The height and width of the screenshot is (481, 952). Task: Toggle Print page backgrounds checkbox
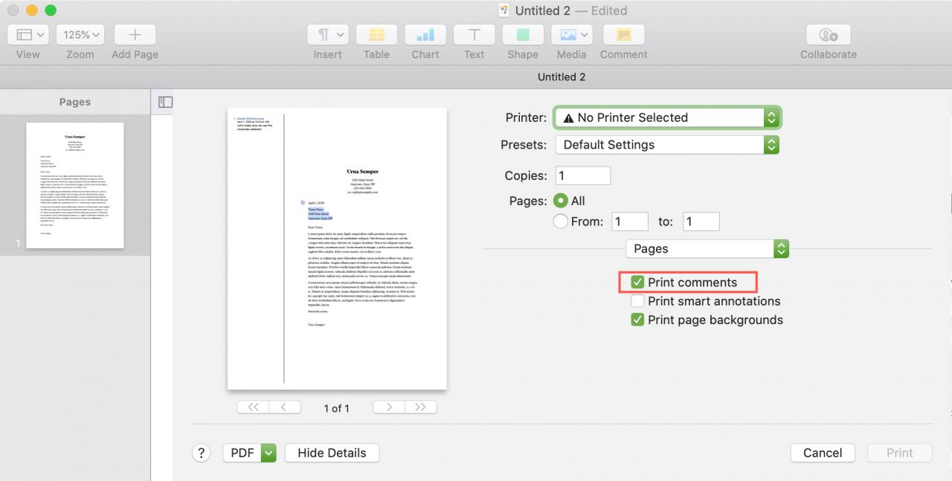(637, 320)
